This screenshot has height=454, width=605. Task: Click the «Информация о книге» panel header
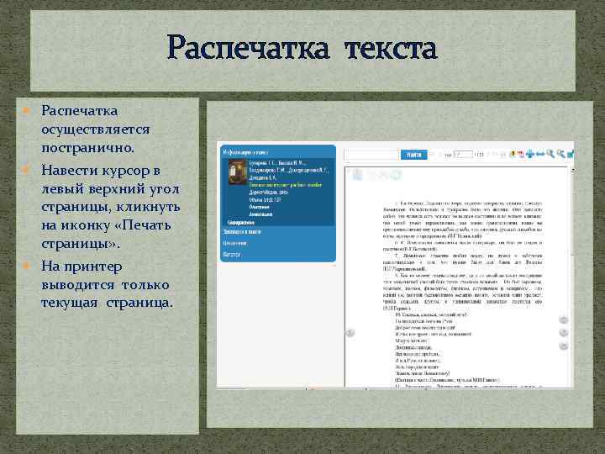[x=246, y=152]
